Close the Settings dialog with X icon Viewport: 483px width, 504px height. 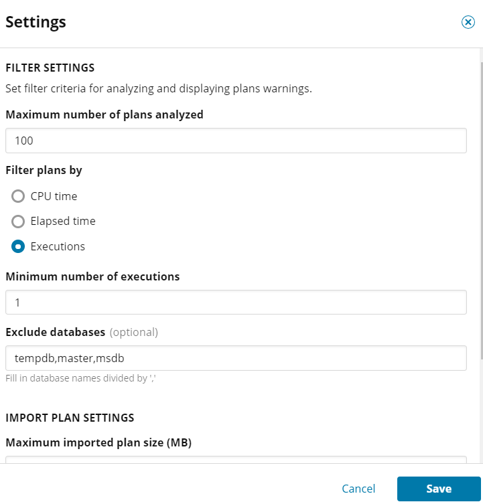(x=468, y=22)
